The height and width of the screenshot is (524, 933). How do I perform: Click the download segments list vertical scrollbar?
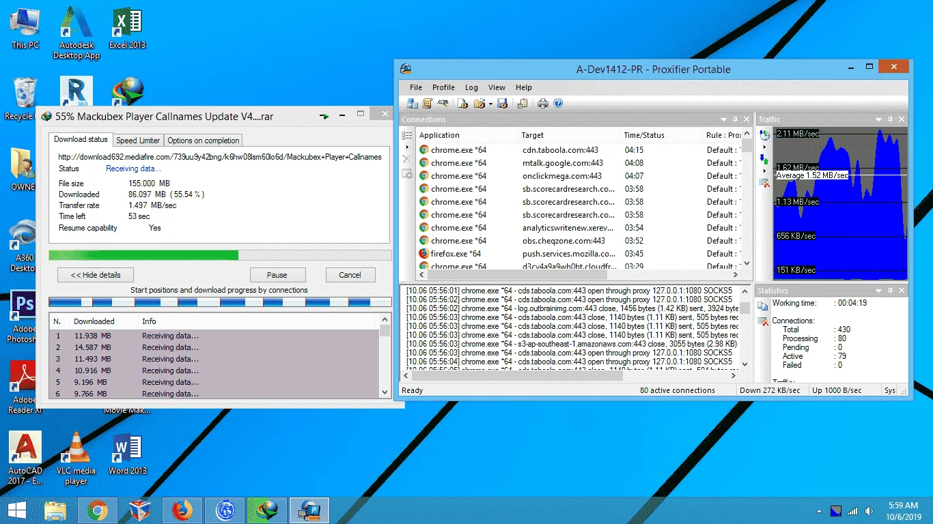coord(385,356)
